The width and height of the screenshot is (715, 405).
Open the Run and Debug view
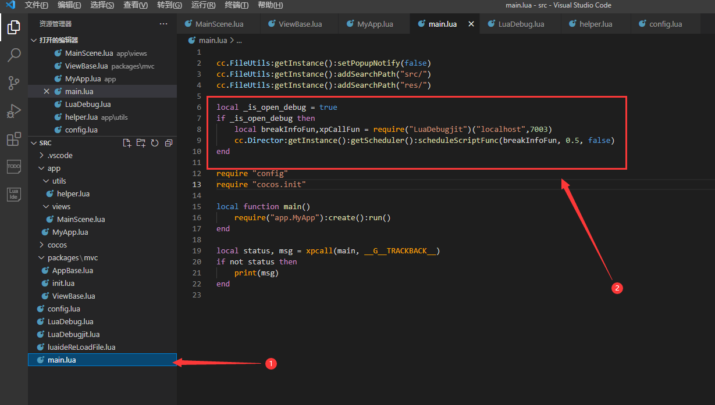click(x=13, y=111)
